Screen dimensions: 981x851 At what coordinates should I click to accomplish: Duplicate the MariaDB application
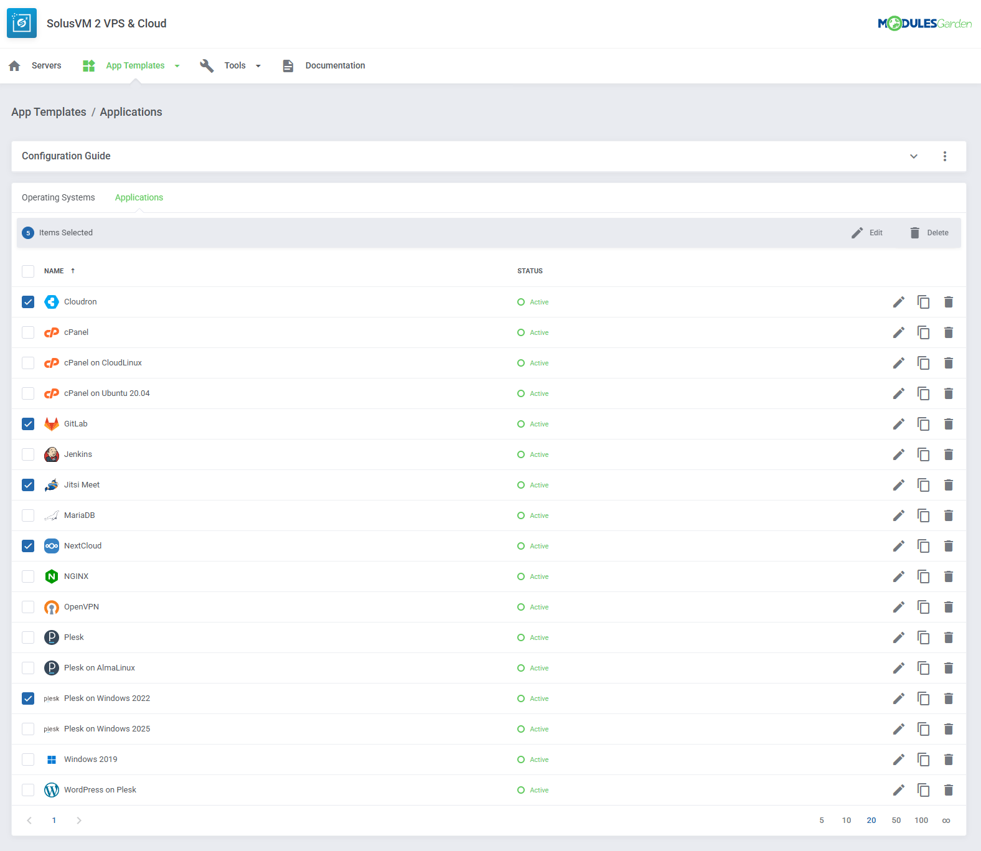pyautogui.click(x=923, y=515)
